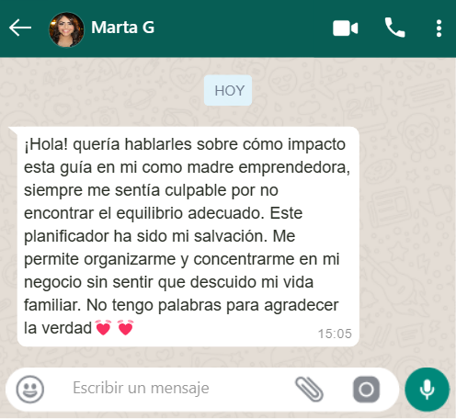
Task: Start a video call with Marta G
Action: (346, 28)
